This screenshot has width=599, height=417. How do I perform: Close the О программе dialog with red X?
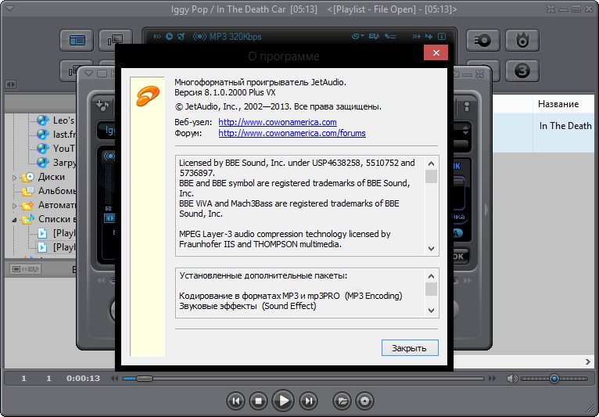click(x=436, y=52)
